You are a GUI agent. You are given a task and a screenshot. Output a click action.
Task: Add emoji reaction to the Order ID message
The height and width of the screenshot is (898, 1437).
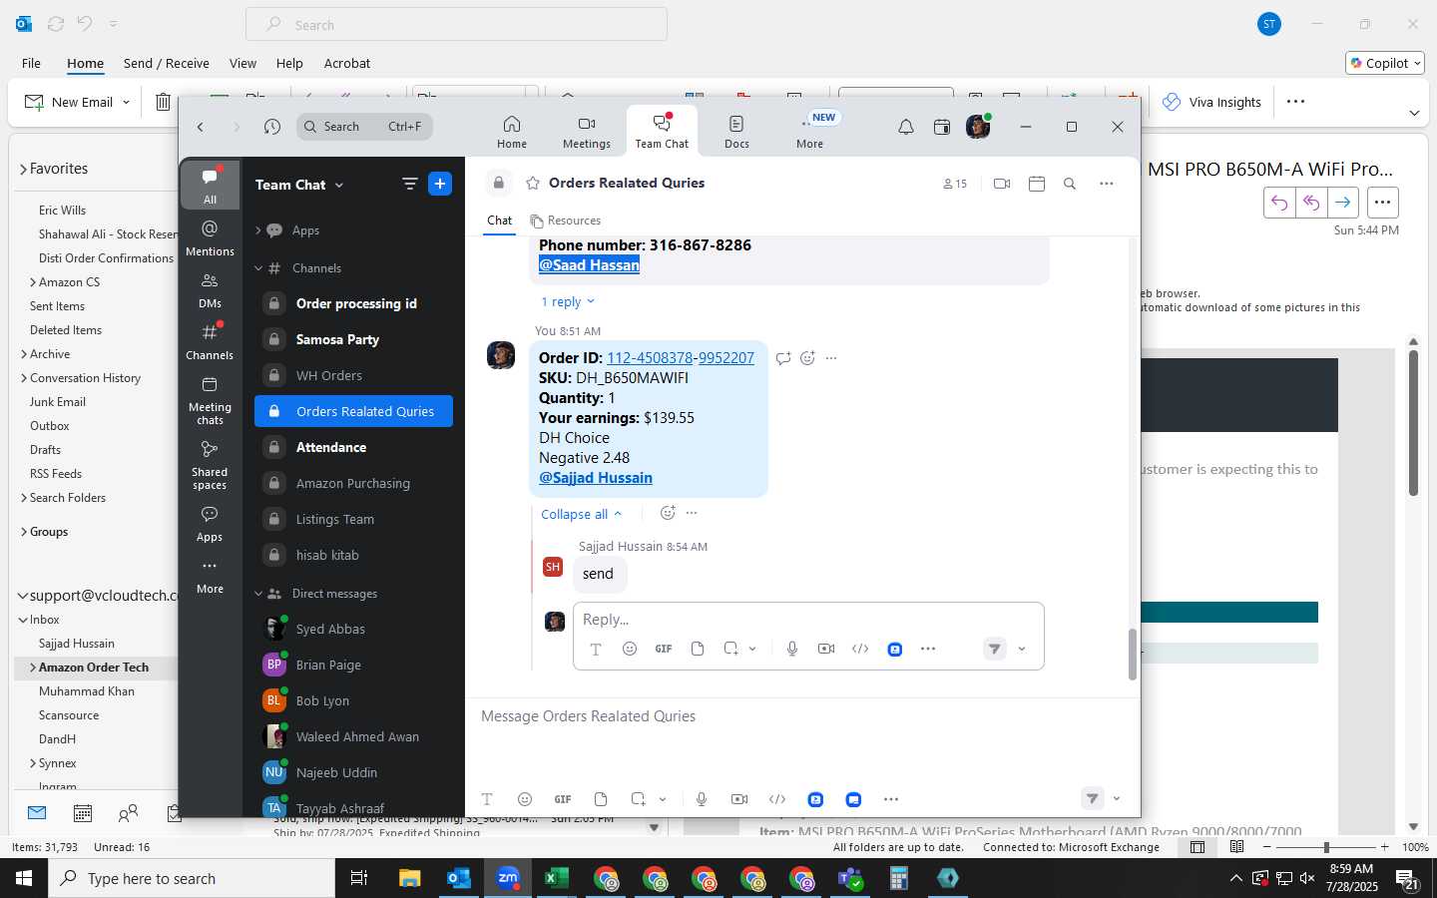coord(807,357)
